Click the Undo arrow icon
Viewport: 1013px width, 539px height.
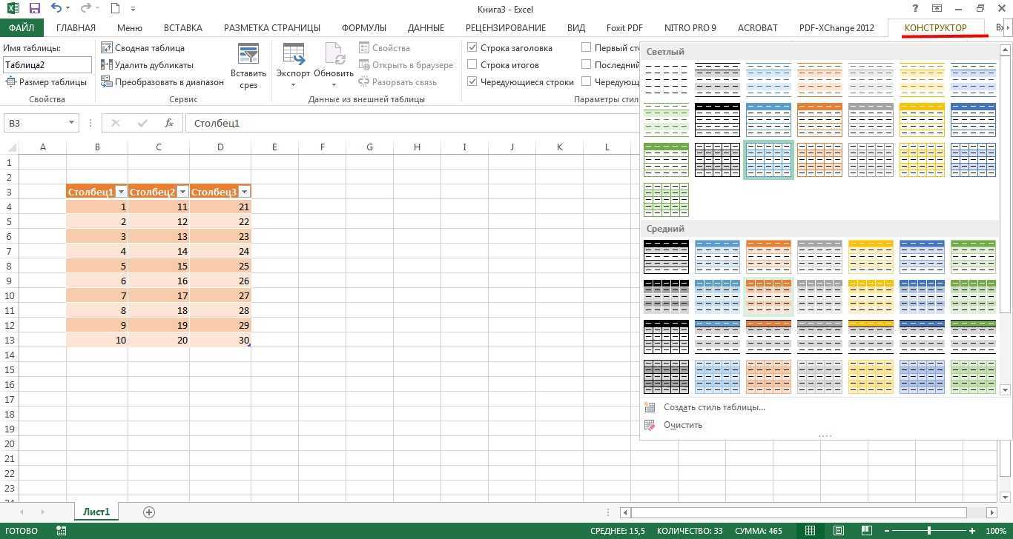pos(57,9)
